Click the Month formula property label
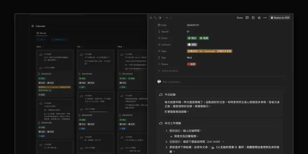 click(165, 32)
